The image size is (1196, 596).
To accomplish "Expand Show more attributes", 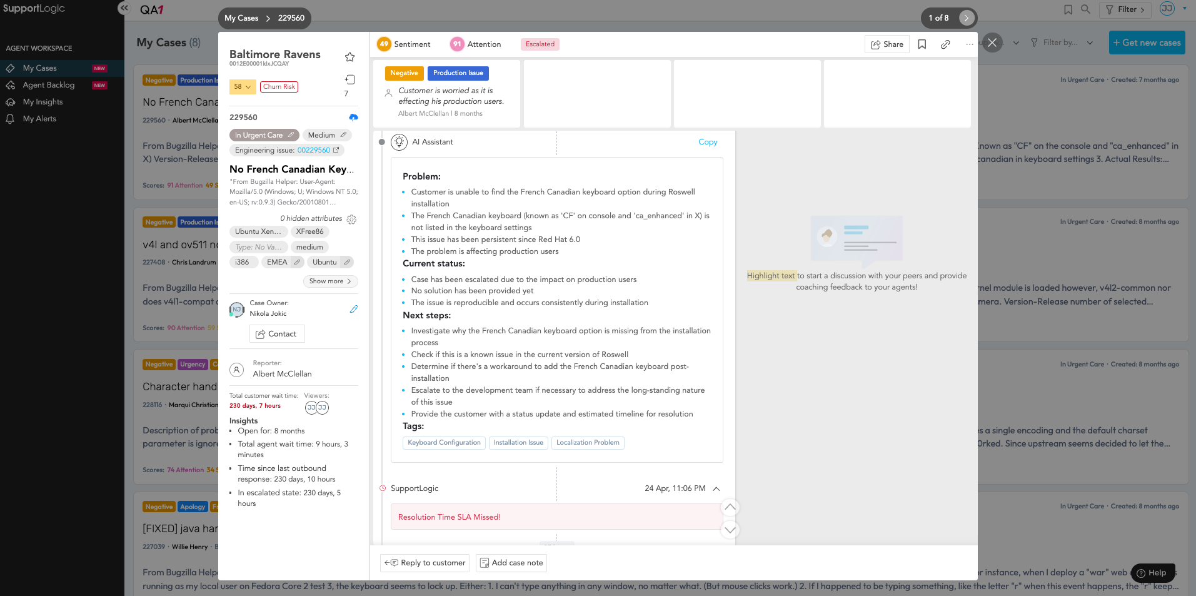I will coord(330,281).
